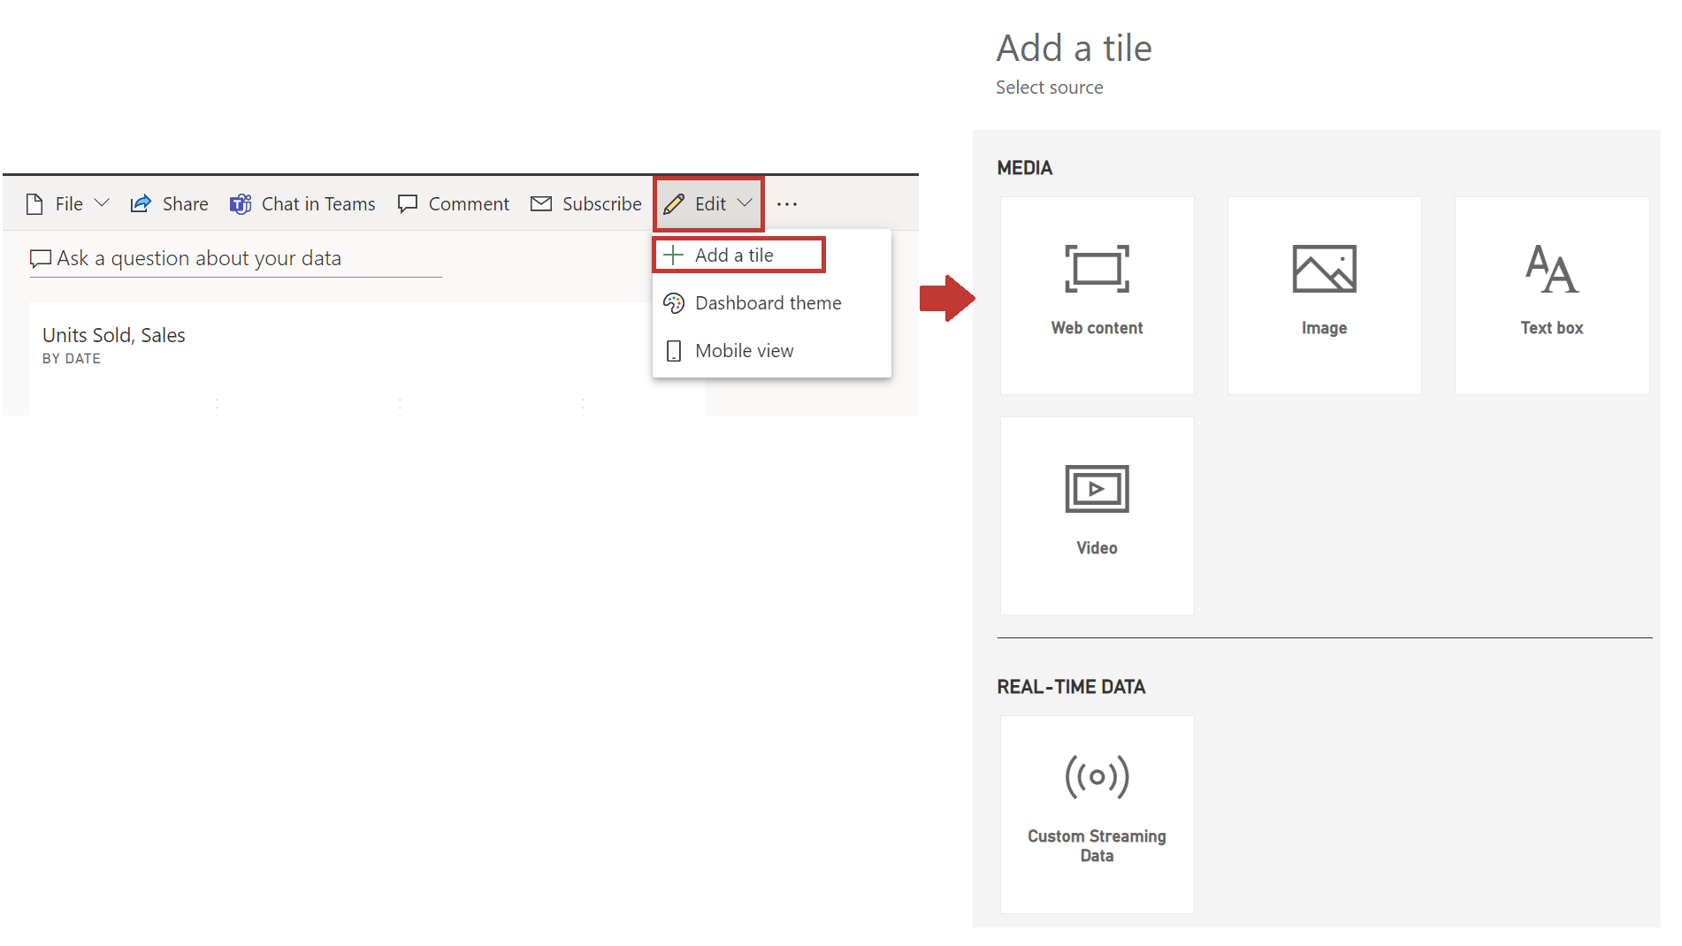Click the Web content frame icon

pos(1097,269)
